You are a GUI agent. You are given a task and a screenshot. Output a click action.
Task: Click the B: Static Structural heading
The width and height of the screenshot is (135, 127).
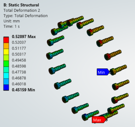21,5
